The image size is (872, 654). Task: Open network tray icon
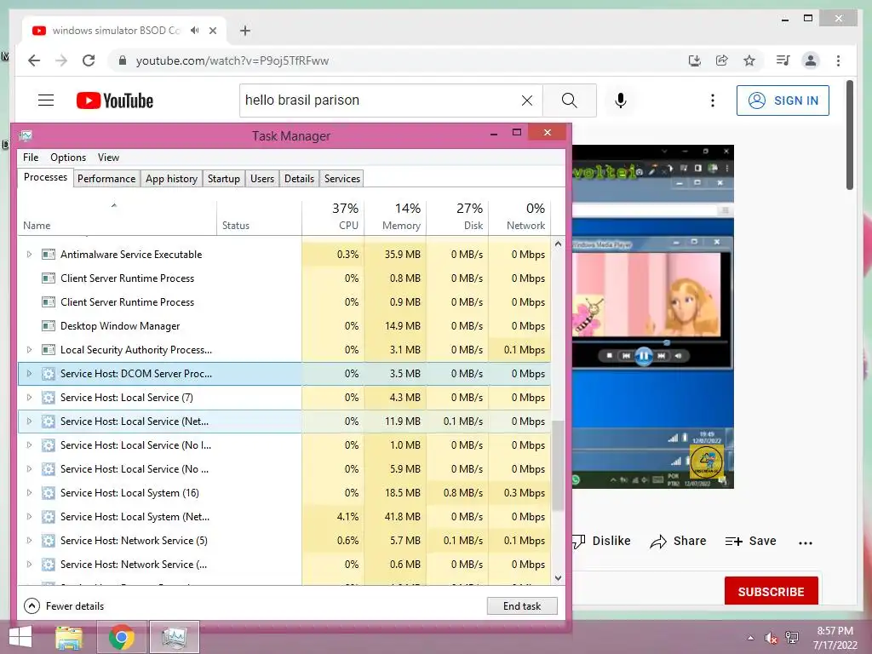pyautogui.click(x=792, y=638)
